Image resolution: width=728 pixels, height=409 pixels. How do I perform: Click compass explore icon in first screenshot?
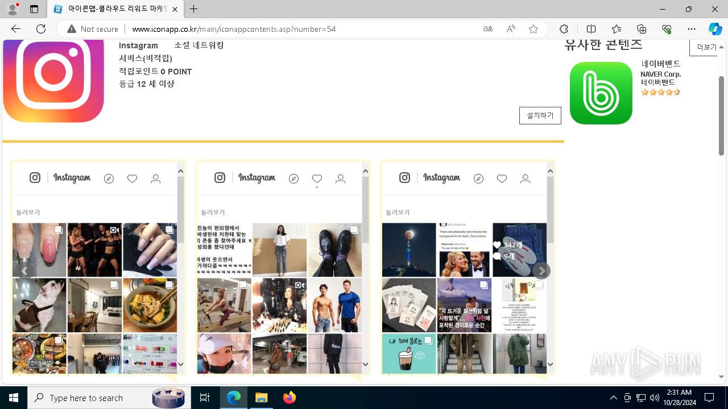(109, 179)
